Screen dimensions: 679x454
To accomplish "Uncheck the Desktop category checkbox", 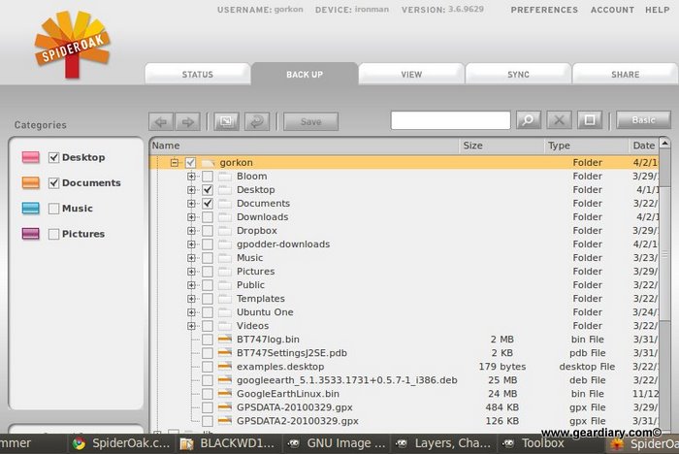I will [53, 157].
